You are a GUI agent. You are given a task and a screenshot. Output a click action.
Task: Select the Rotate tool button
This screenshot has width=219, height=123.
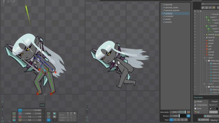(x=20, y=110)
